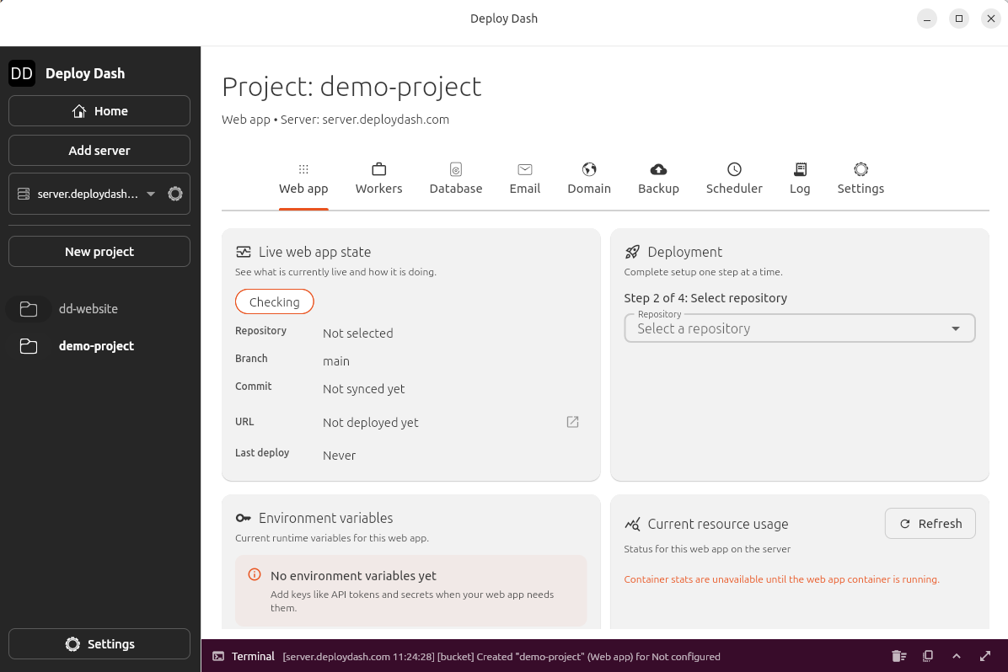Copy terminal output with the copy icon
Viewport: 1008px width, 672px height.
point(928,656)
